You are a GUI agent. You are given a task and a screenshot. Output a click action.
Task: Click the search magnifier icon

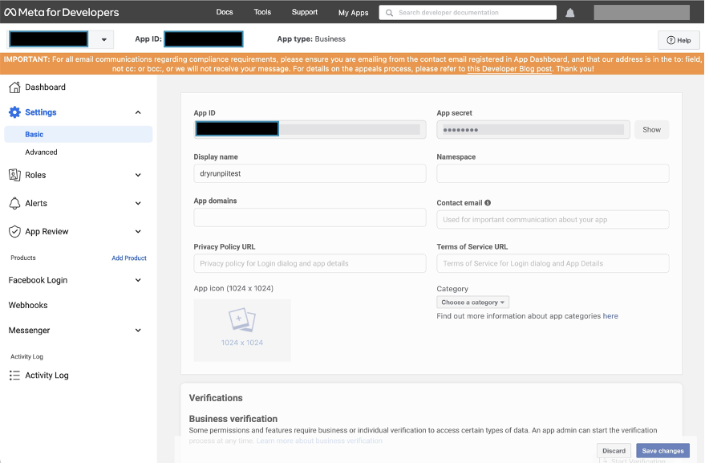coord(389,13)
